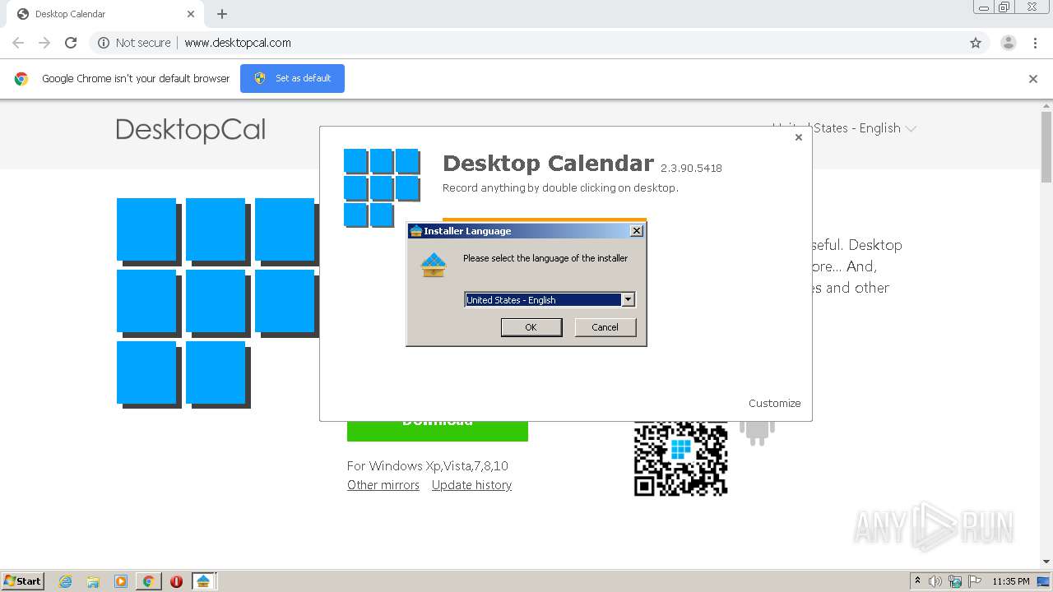Close the Desktop Calendar installer window
The width and height of the screenshot is (1053, 592).
[798, 137]
